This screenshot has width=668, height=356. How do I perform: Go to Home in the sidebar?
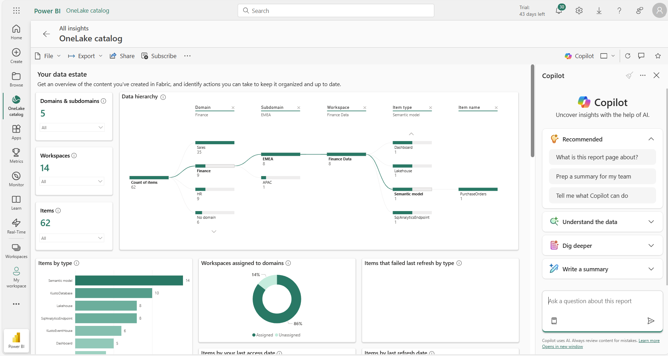[16, 32]
